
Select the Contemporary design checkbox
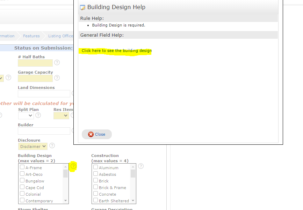[x=22, y=201]
